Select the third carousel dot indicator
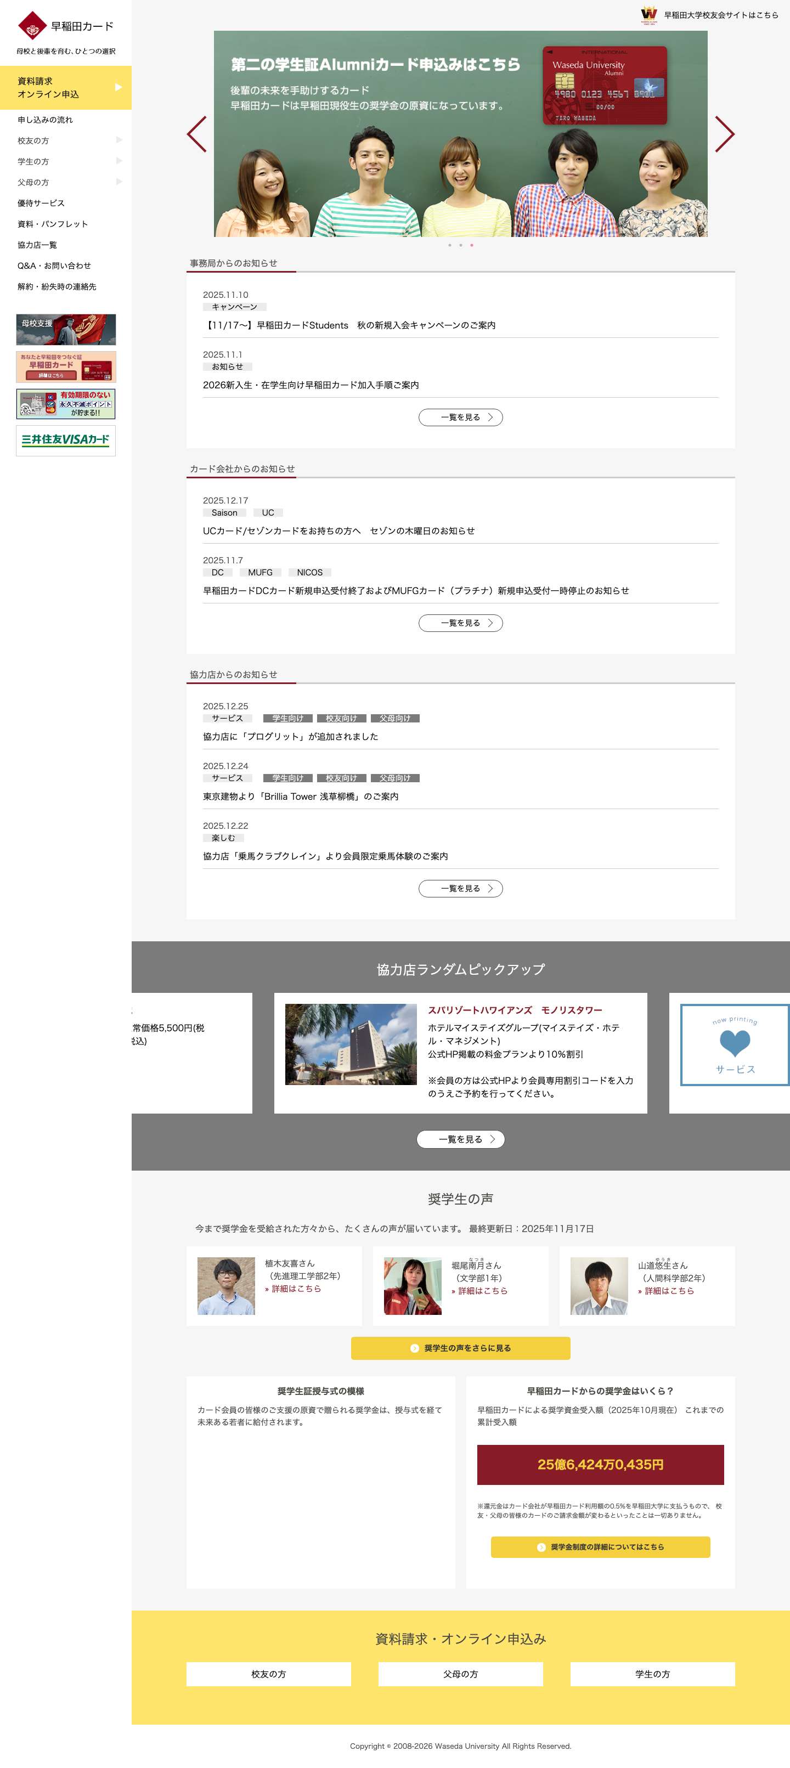Image resolution: width=790 pixels, height=1768 pixels. pyautogui.click(x=471, y=245)
